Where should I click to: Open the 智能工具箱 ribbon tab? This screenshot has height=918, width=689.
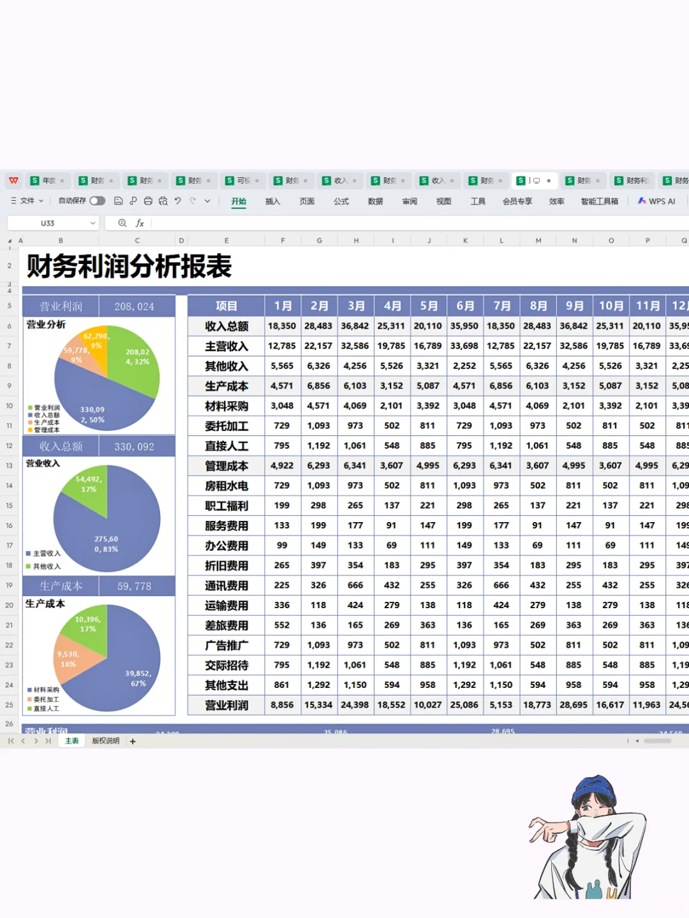pyautogui.click(x=598, y=201)
